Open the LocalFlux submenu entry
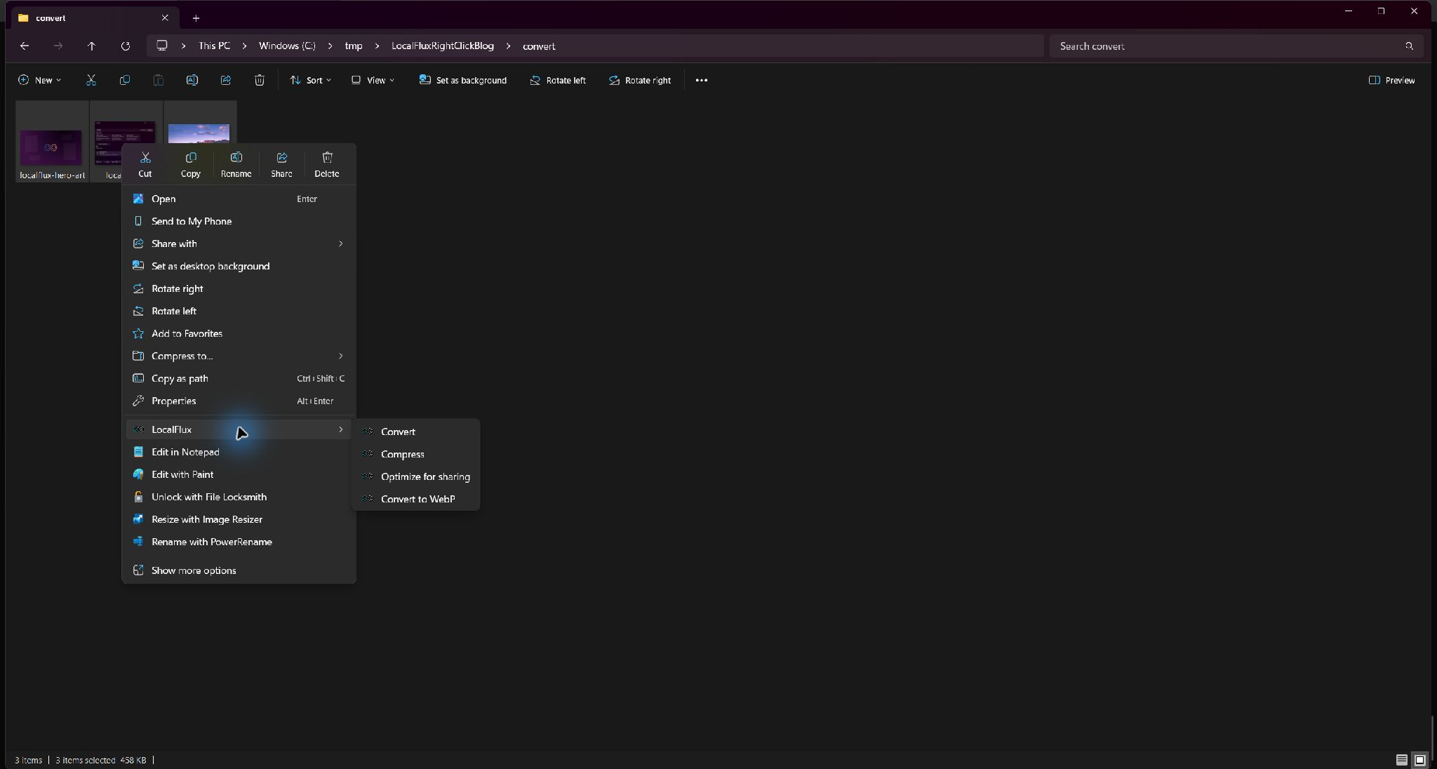Screen dimensions: 1437x769 click(x=239, y=429)
